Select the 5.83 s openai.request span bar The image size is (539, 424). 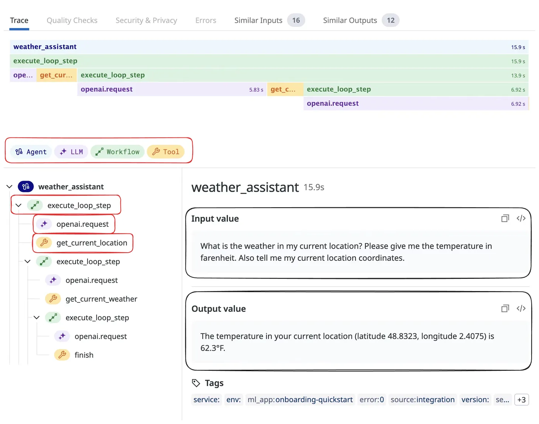pos(172,89)
